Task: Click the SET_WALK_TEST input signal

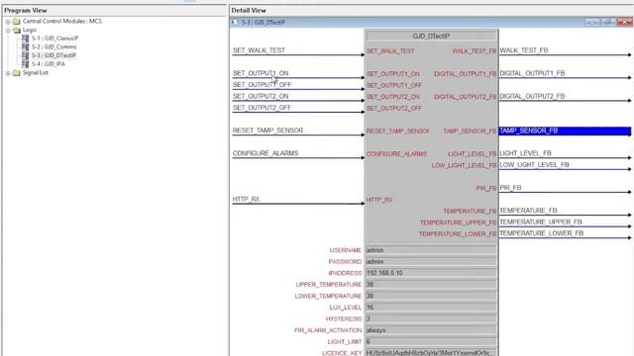Action: click(259, 50)
